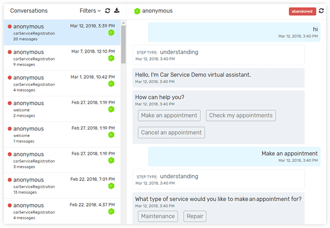Click the Cancel an appointment button

(171, 133)
